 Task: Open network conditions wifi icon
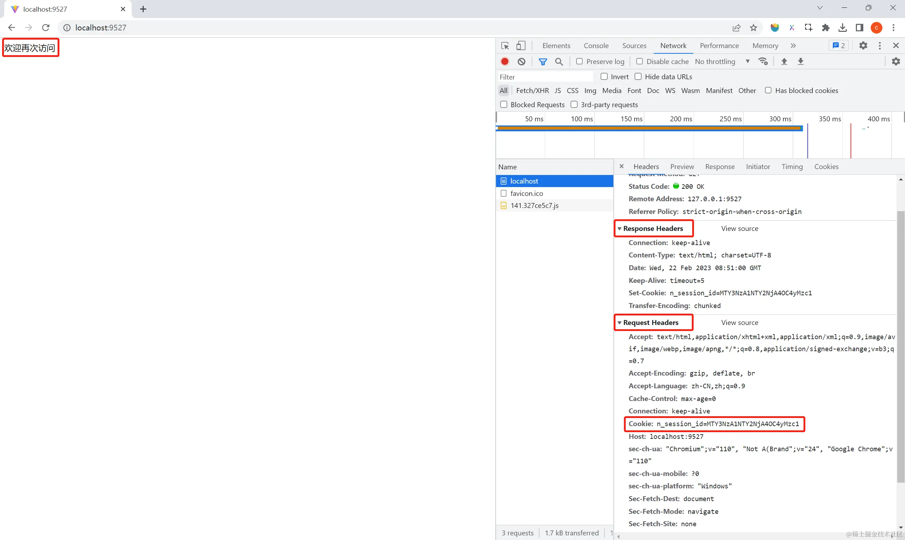pyautogui.click(x=763, y=62)
